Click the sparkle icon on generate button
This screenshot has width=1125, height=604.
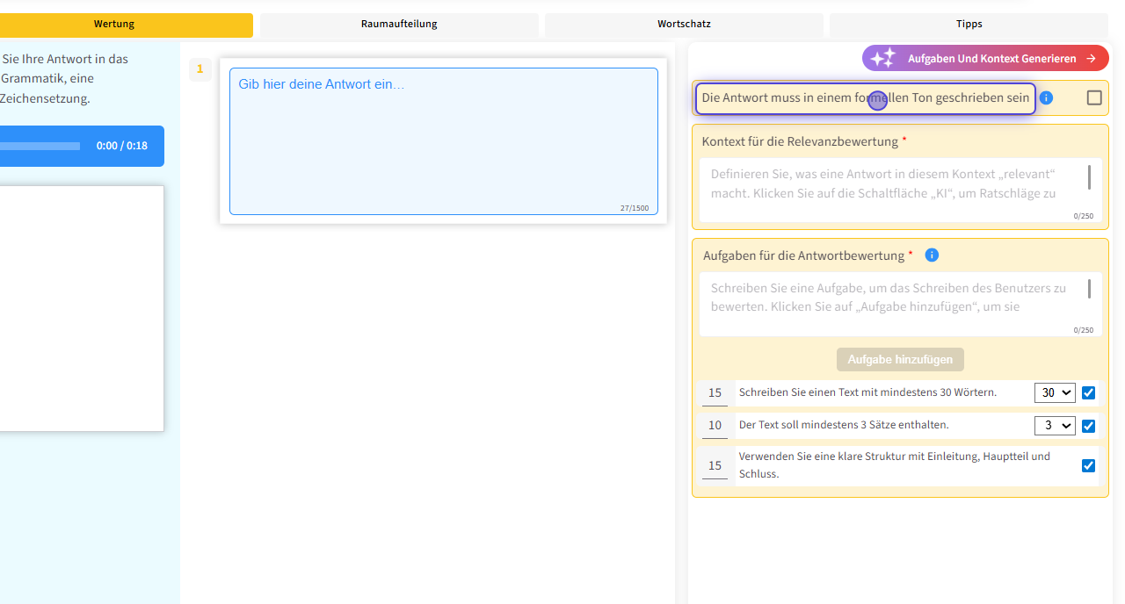tap(882, 59)
